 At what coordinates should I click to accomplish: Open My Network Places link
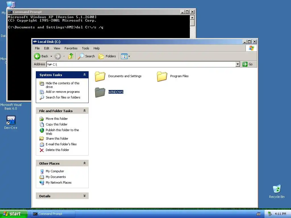tap(59, 183)
